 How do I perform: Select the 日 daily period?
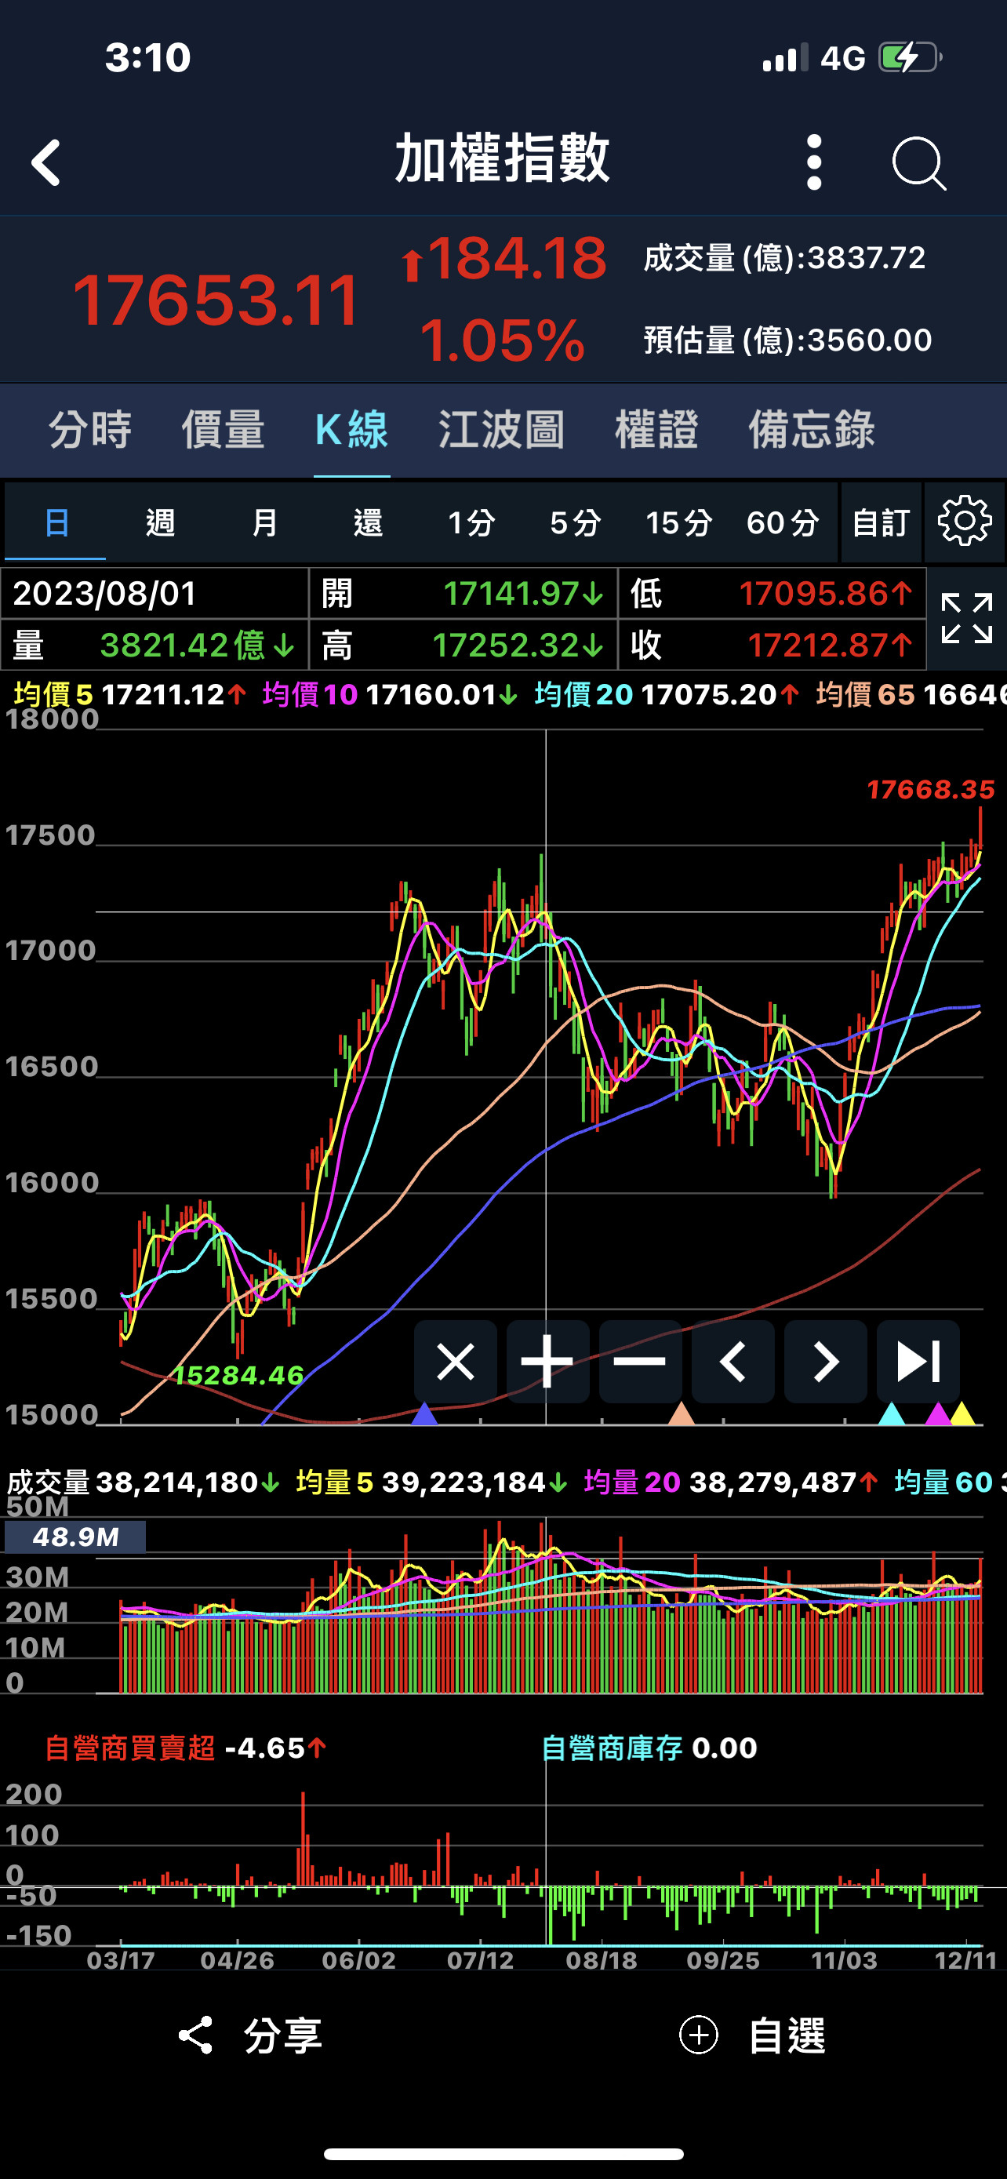pos(56,522)
